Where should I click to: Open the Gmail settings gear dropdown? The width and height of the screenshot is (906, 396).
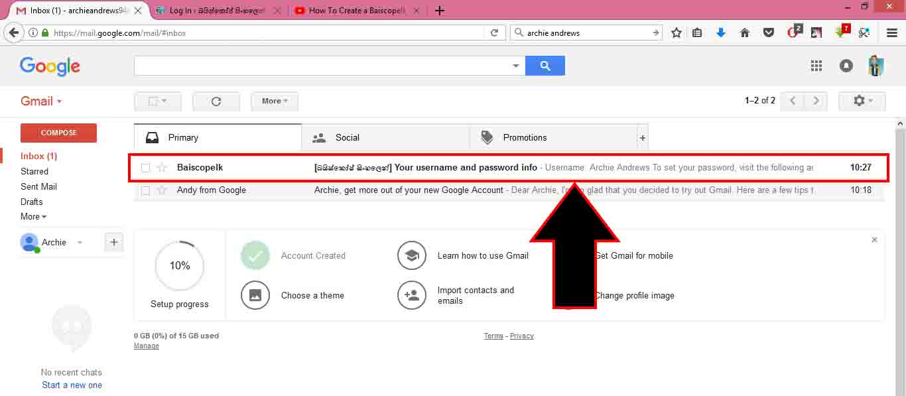[862, 101]
